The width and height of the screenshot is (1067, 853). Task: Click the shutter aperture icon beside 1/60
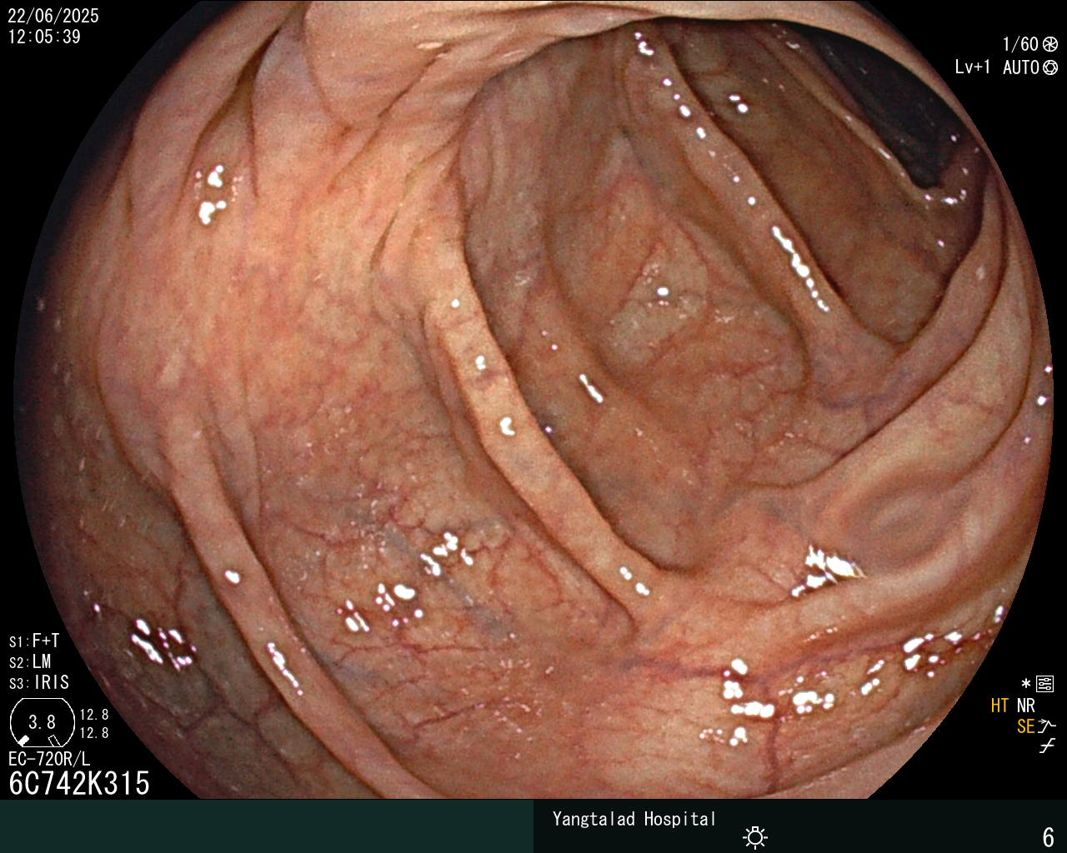1050,45
